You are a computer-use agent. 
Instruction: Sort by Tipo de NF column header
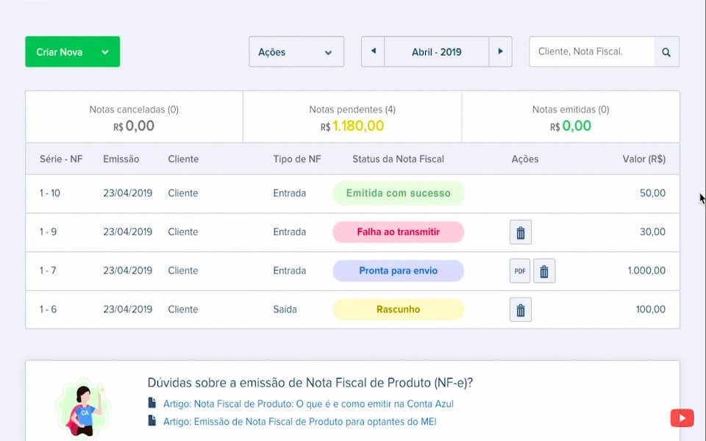coord(296,159)
